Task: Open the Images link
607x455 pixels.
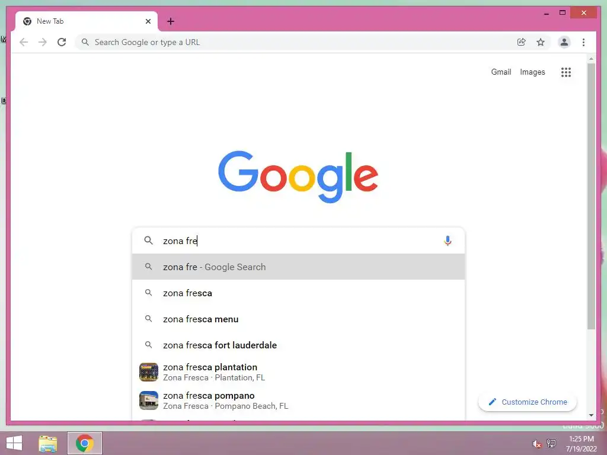Action: 532,72
